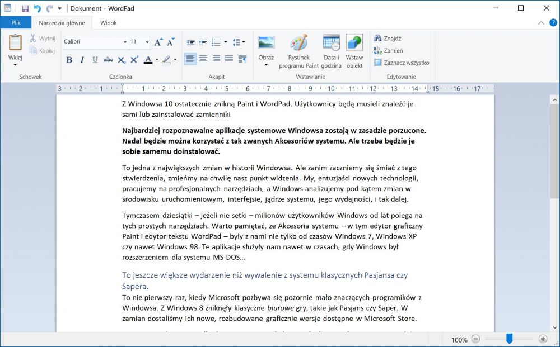Image resolution: width=560 pixels, height=347 pixels.
Task: Click the italic word biurowe in text
Action: point(281,308)
